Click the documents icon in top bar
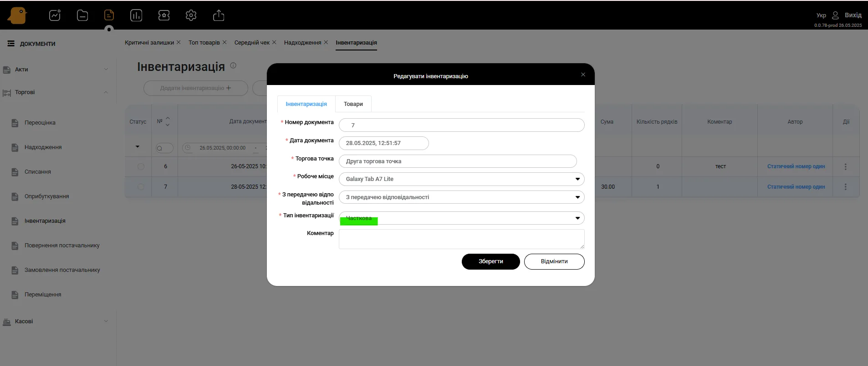 tap(109, 15)
